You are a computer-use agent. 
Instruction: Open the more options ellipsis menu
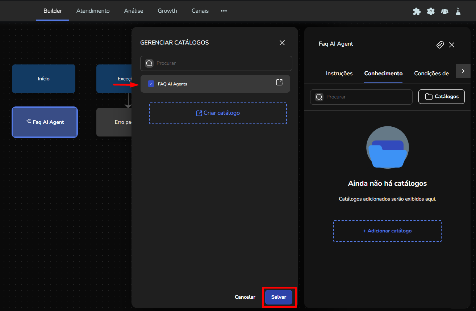[x=224, y=11]
